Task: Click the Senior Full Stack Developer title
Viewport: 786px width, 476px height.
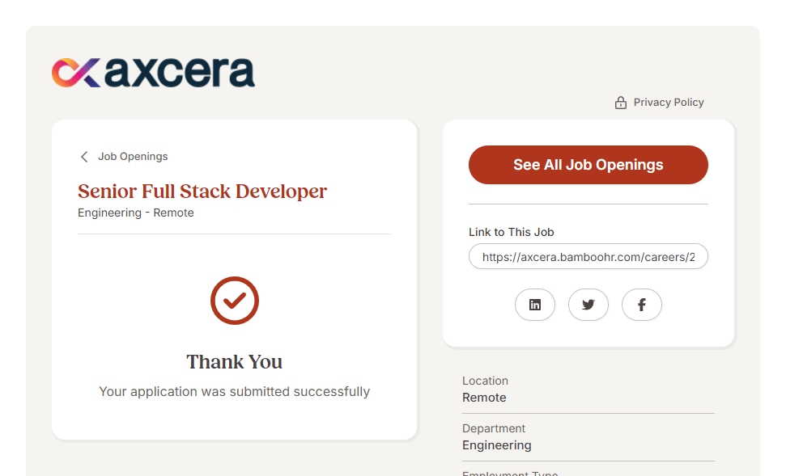Action: [x=202, y=192]
